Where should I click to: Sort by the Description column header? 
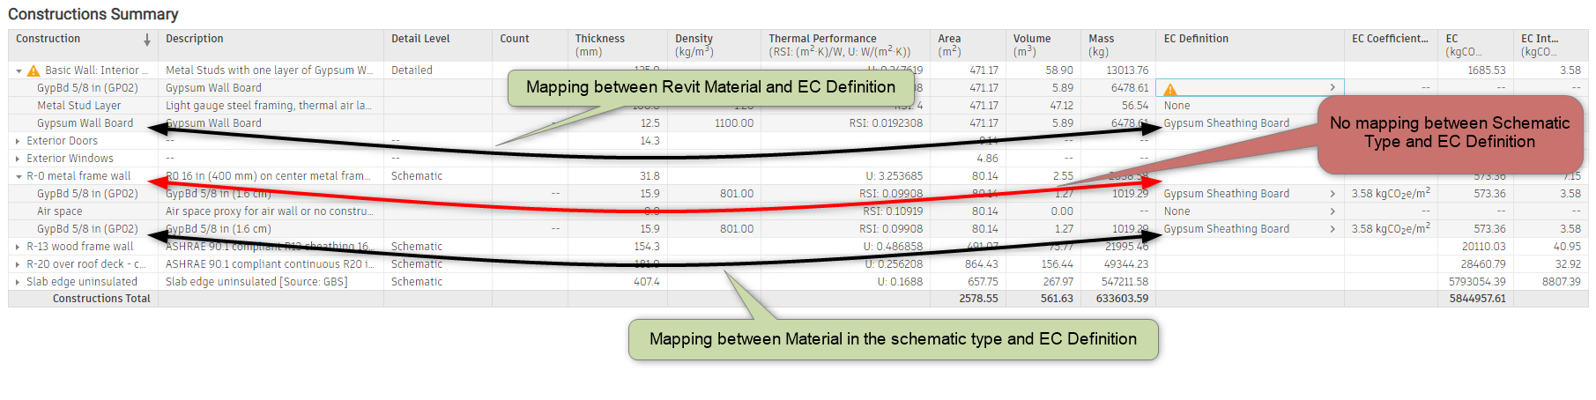pyautogui.click(x=271, y=45)
